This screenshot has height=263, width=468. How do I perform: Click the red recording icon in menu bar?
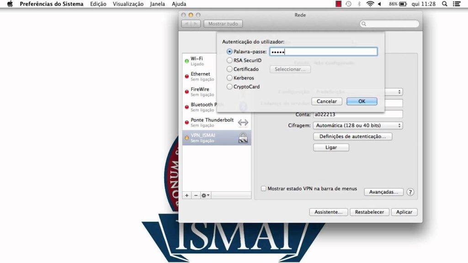(x=339, y=4)
